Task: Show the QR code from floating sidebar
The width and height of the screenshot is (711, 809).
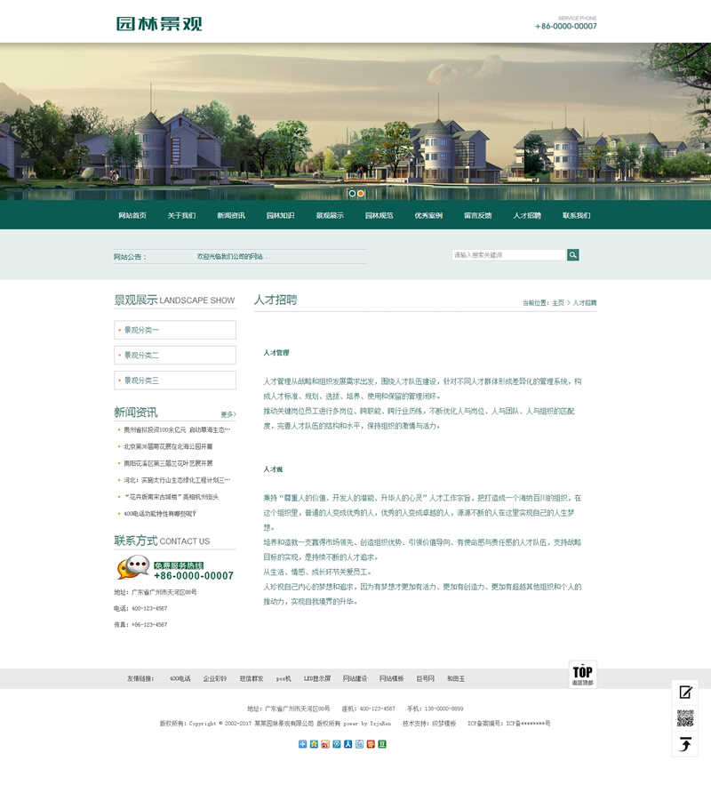Action: (684, 718)
